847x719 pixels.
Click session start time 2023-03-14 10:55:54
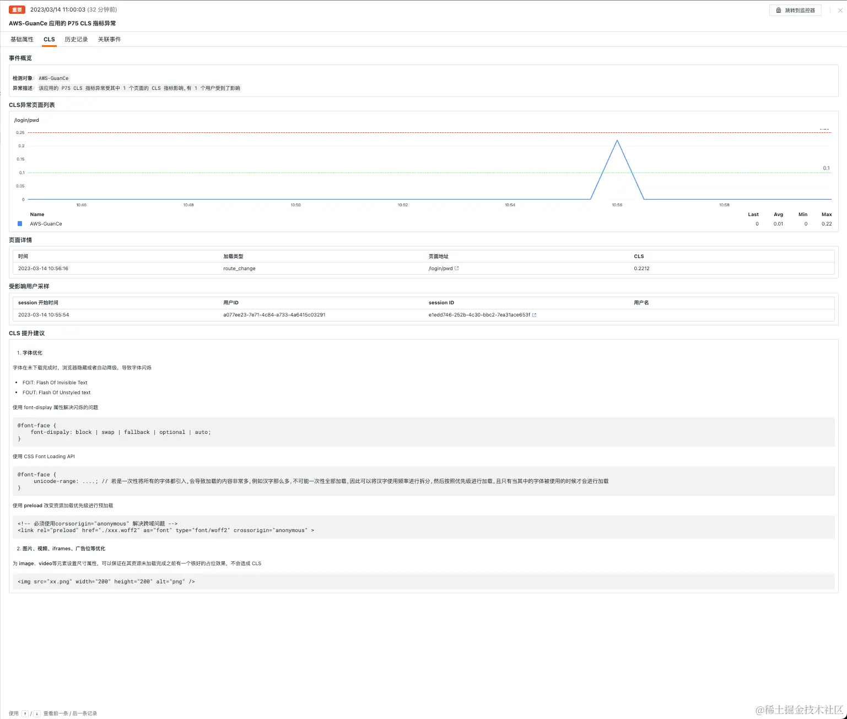[x=44, y=315]
